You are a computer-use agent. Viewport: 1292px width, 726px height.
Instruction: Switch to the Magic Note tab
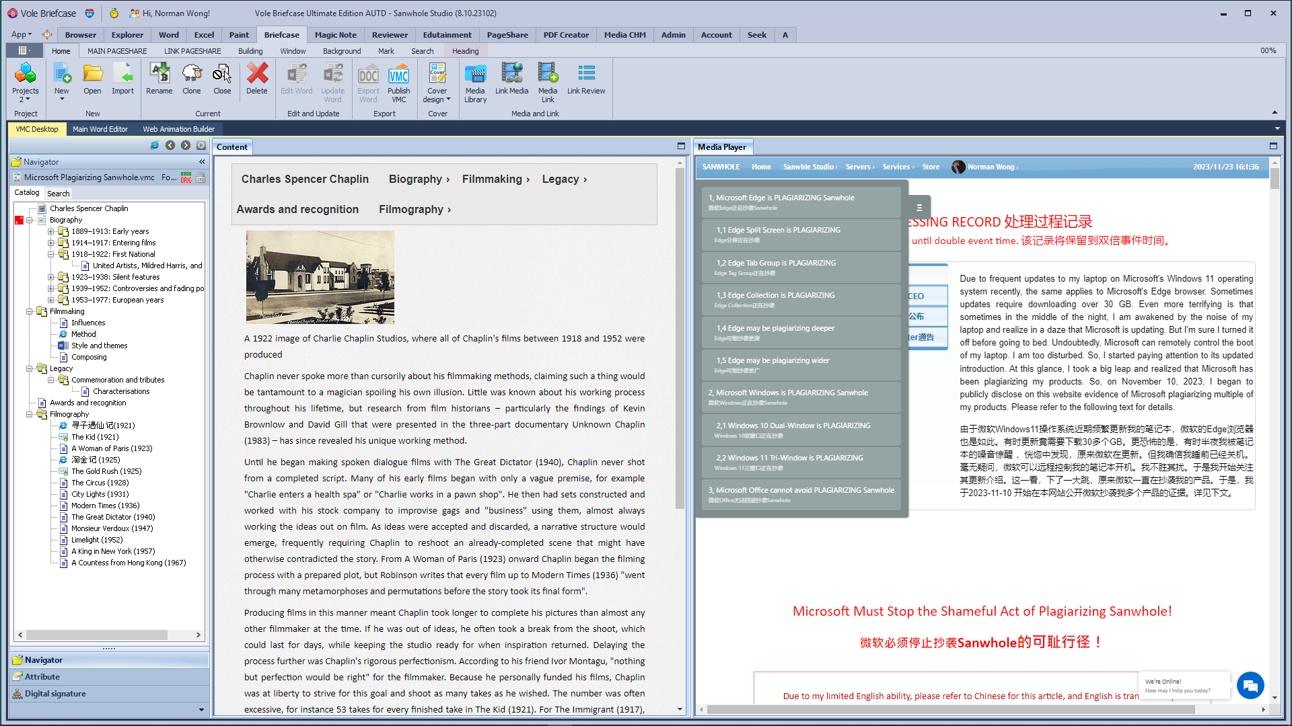pos(336,34)
